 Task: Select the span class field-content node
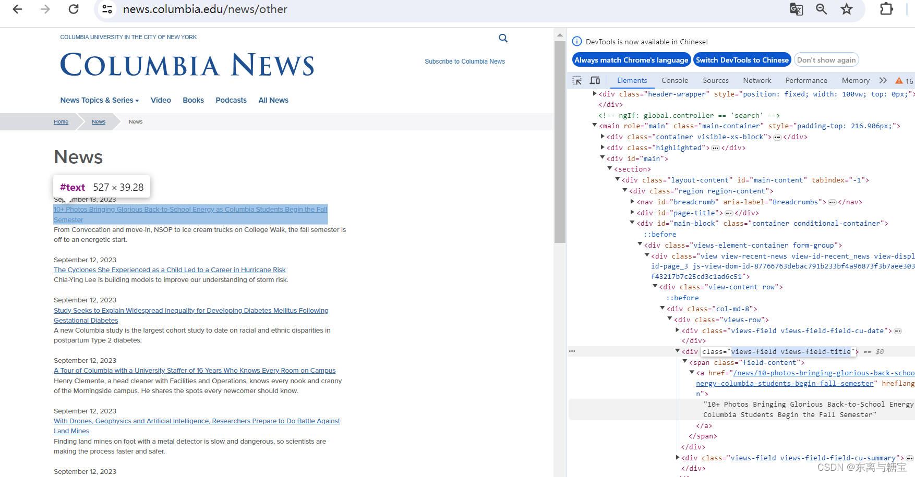point(747,362)
